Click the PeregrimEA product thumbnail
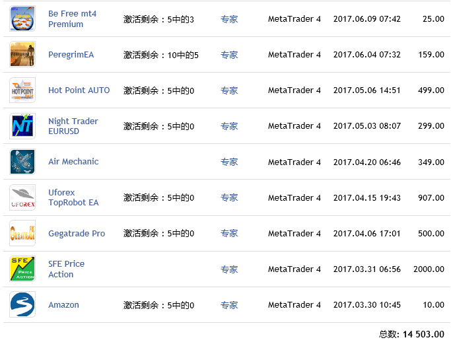Image resolution: width=451 pixels, height=344 pixels. [22, 54]
